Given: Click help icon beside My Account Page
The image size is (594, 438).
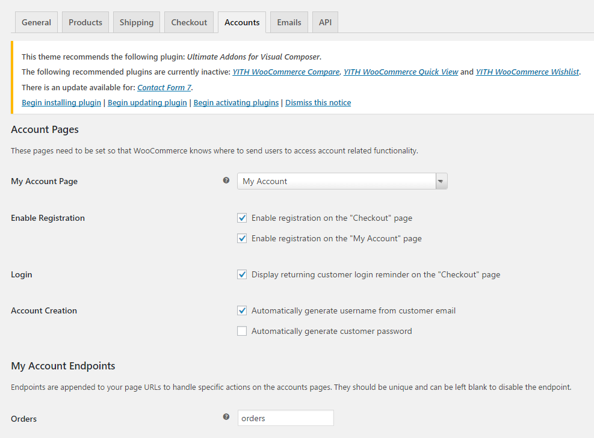Looking at the screenshot, I should click(226, 180).
